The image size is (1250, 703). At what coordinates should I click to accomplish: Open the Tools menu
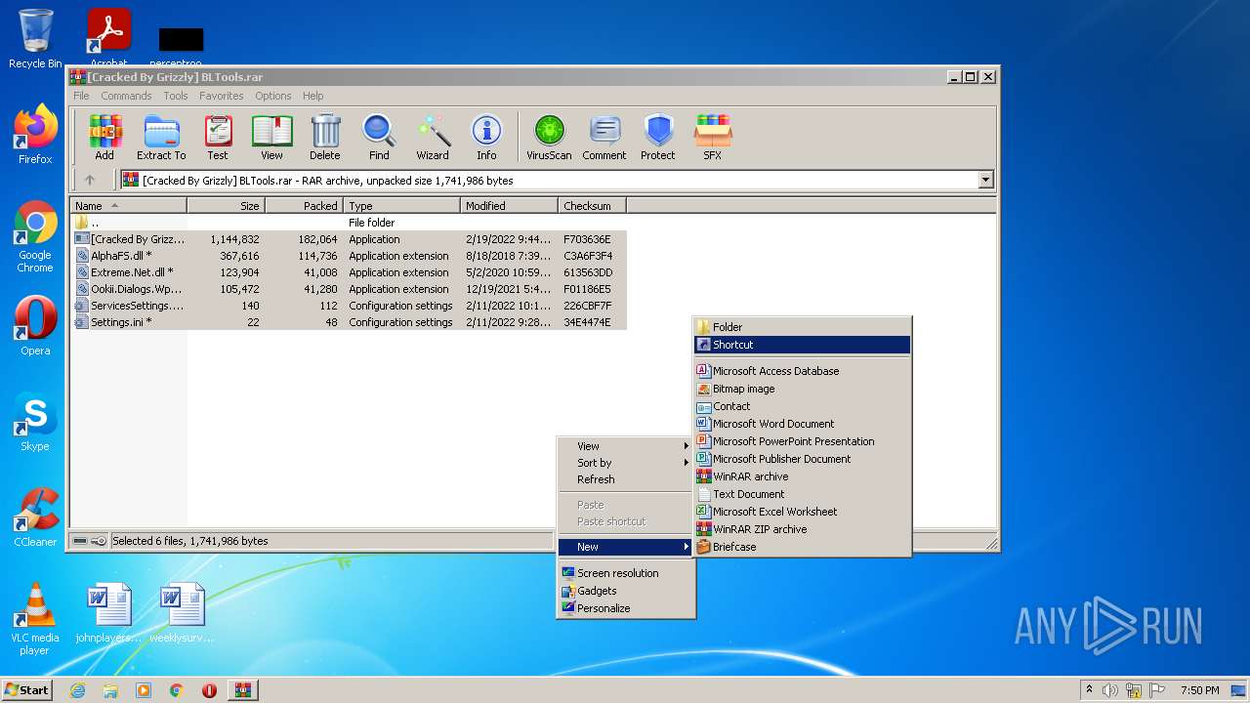click(176, 96)
